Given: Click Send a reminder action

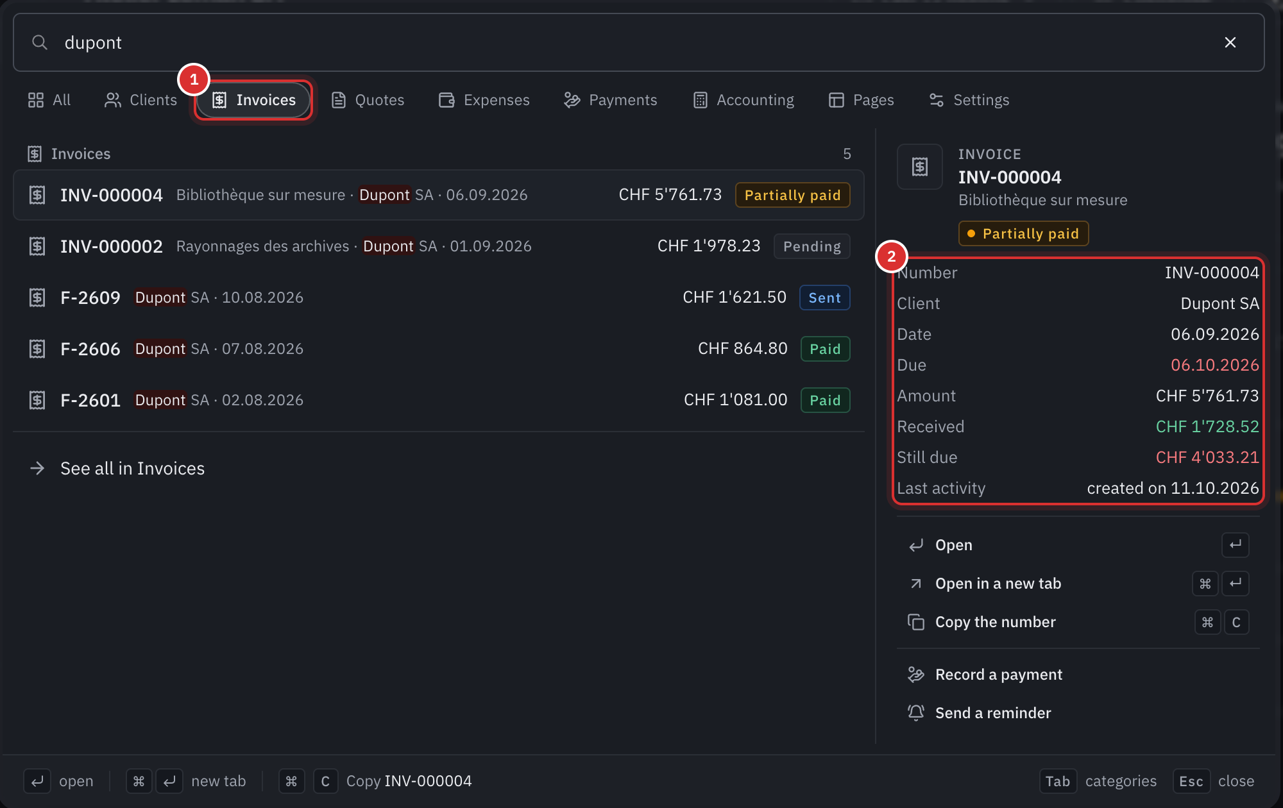Looking at the screenshot, I should click(1078, 713).
